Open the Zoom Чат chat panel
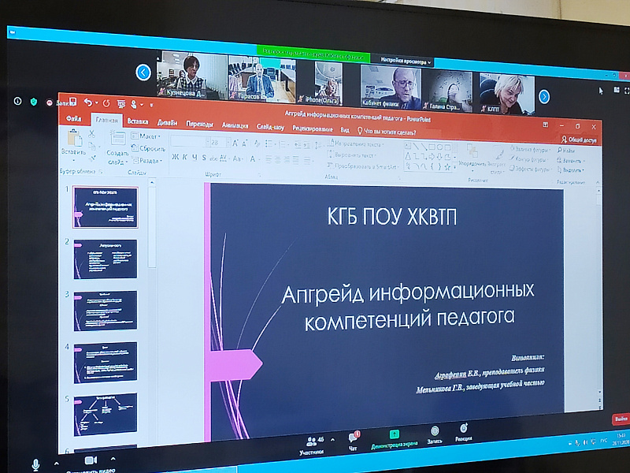The width and height of the screenshot is (630, 473). [353, 441]
